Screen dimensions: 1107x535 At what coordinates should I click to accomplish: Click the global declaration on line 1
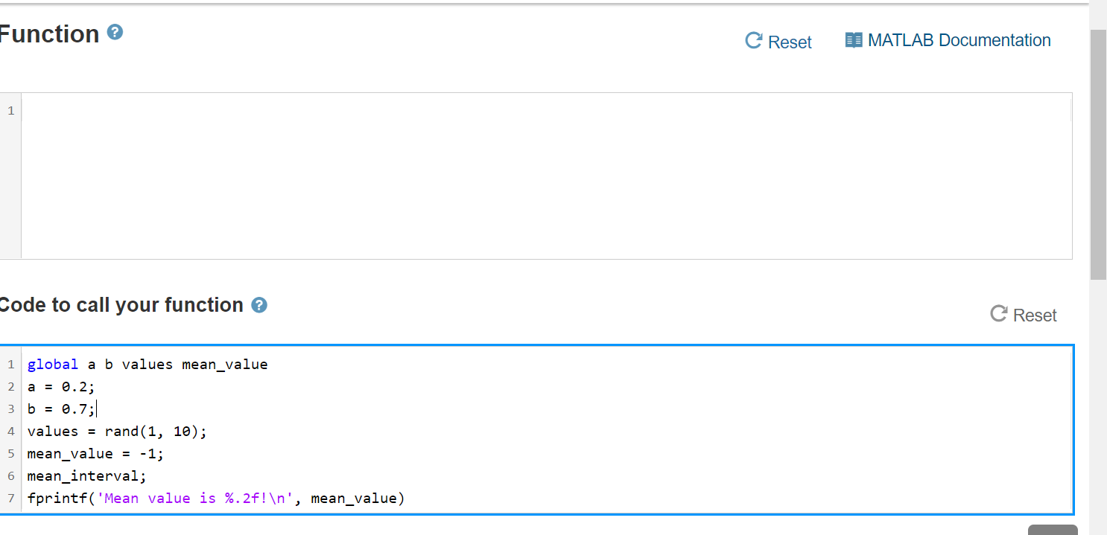pyautogui.click(x=52, y=364)
